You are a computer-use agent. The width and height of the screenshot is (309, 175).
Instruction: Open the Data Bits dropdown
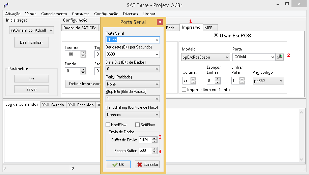point(133,69)
